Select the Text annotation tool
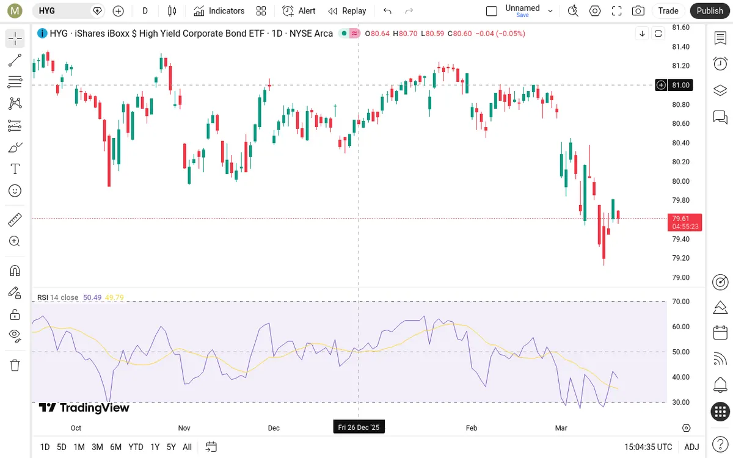This screenshot has width=733, height=458. [x=15, y=169]
